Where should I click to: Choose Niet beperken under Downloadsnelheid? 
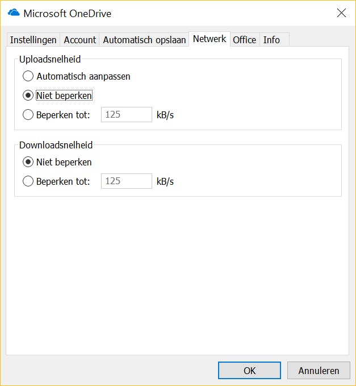coord(28,162)
